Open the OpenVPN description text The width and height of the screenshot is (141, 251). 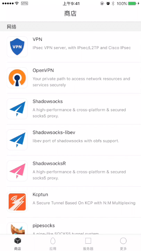coord(81,82)
